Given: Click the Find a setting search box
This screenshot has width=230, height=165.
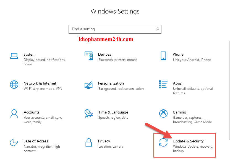Looking at the screenshot, I should point(111,29).
